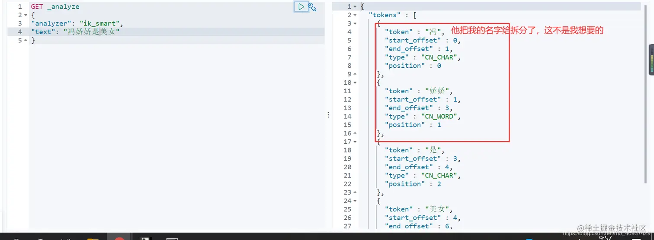Viewport: 654px width, 240px height.
Task: Click "token" : "是" on response line 18
Action: click(x=415, y=150)
